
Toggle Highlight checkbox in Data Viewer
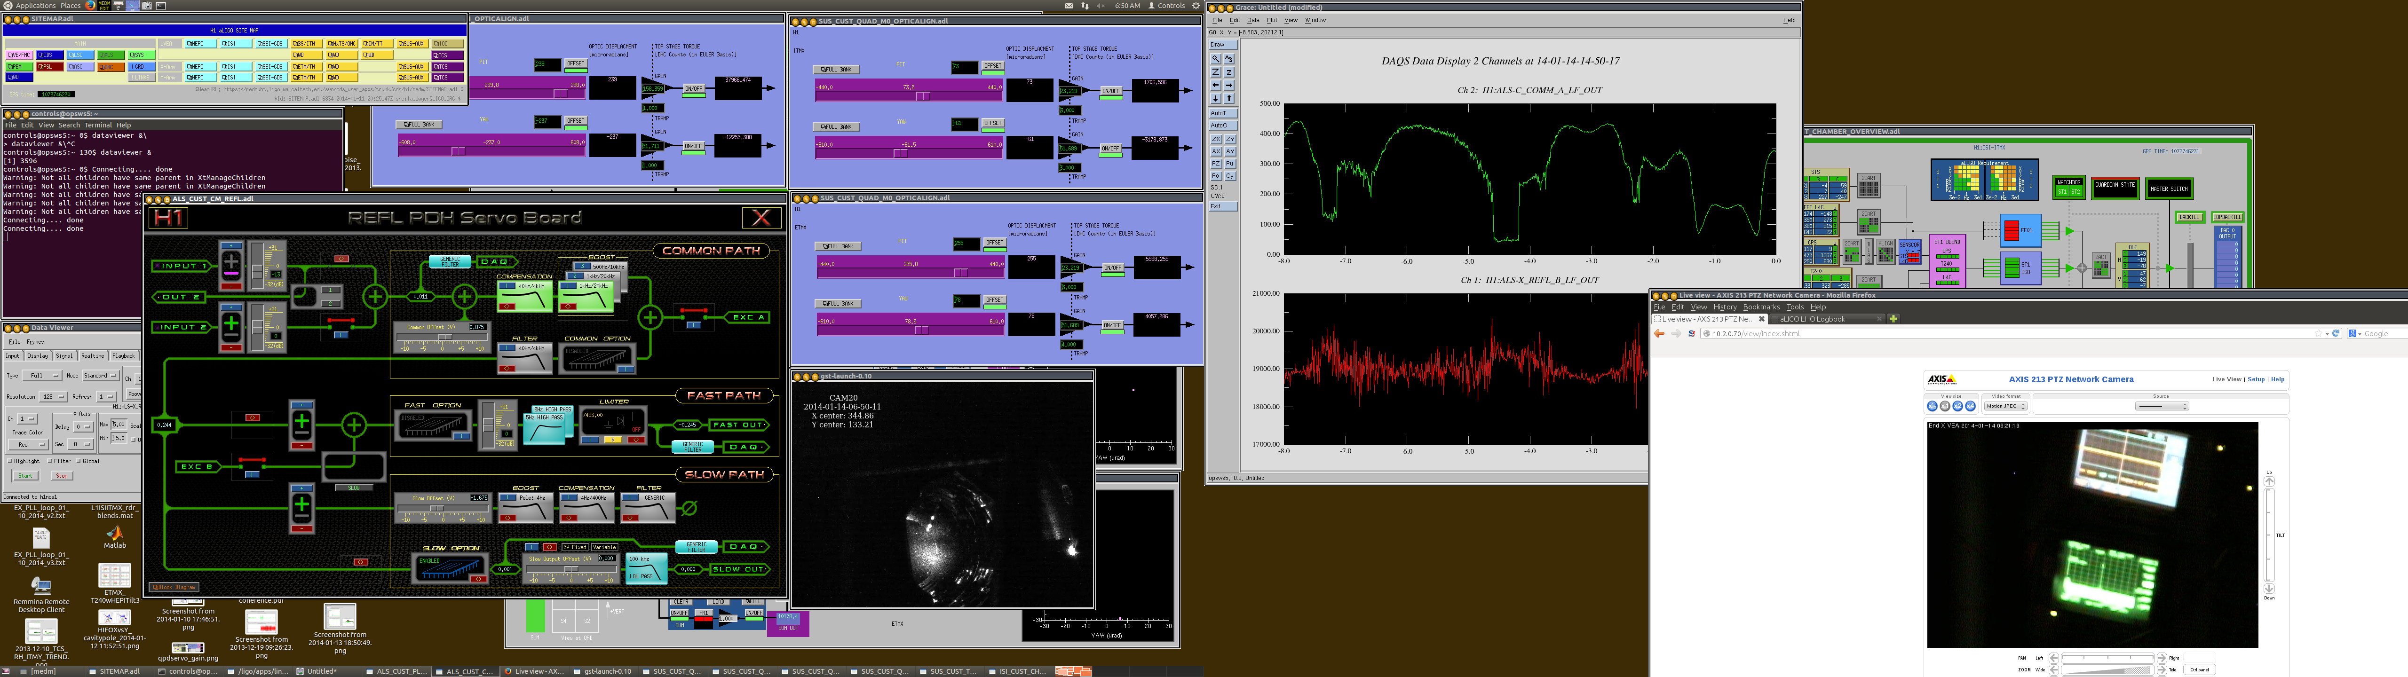pyautogui.click(x=10, y=461)
